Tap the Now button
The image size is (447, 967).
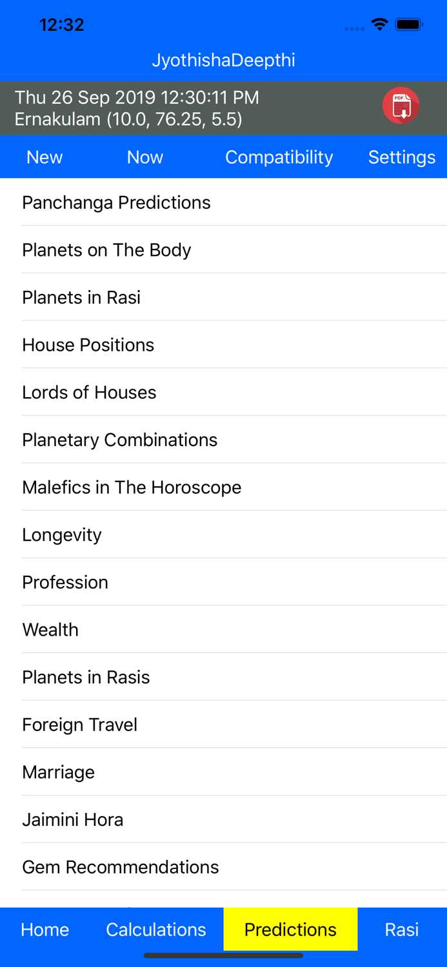[x=145, y=157]
